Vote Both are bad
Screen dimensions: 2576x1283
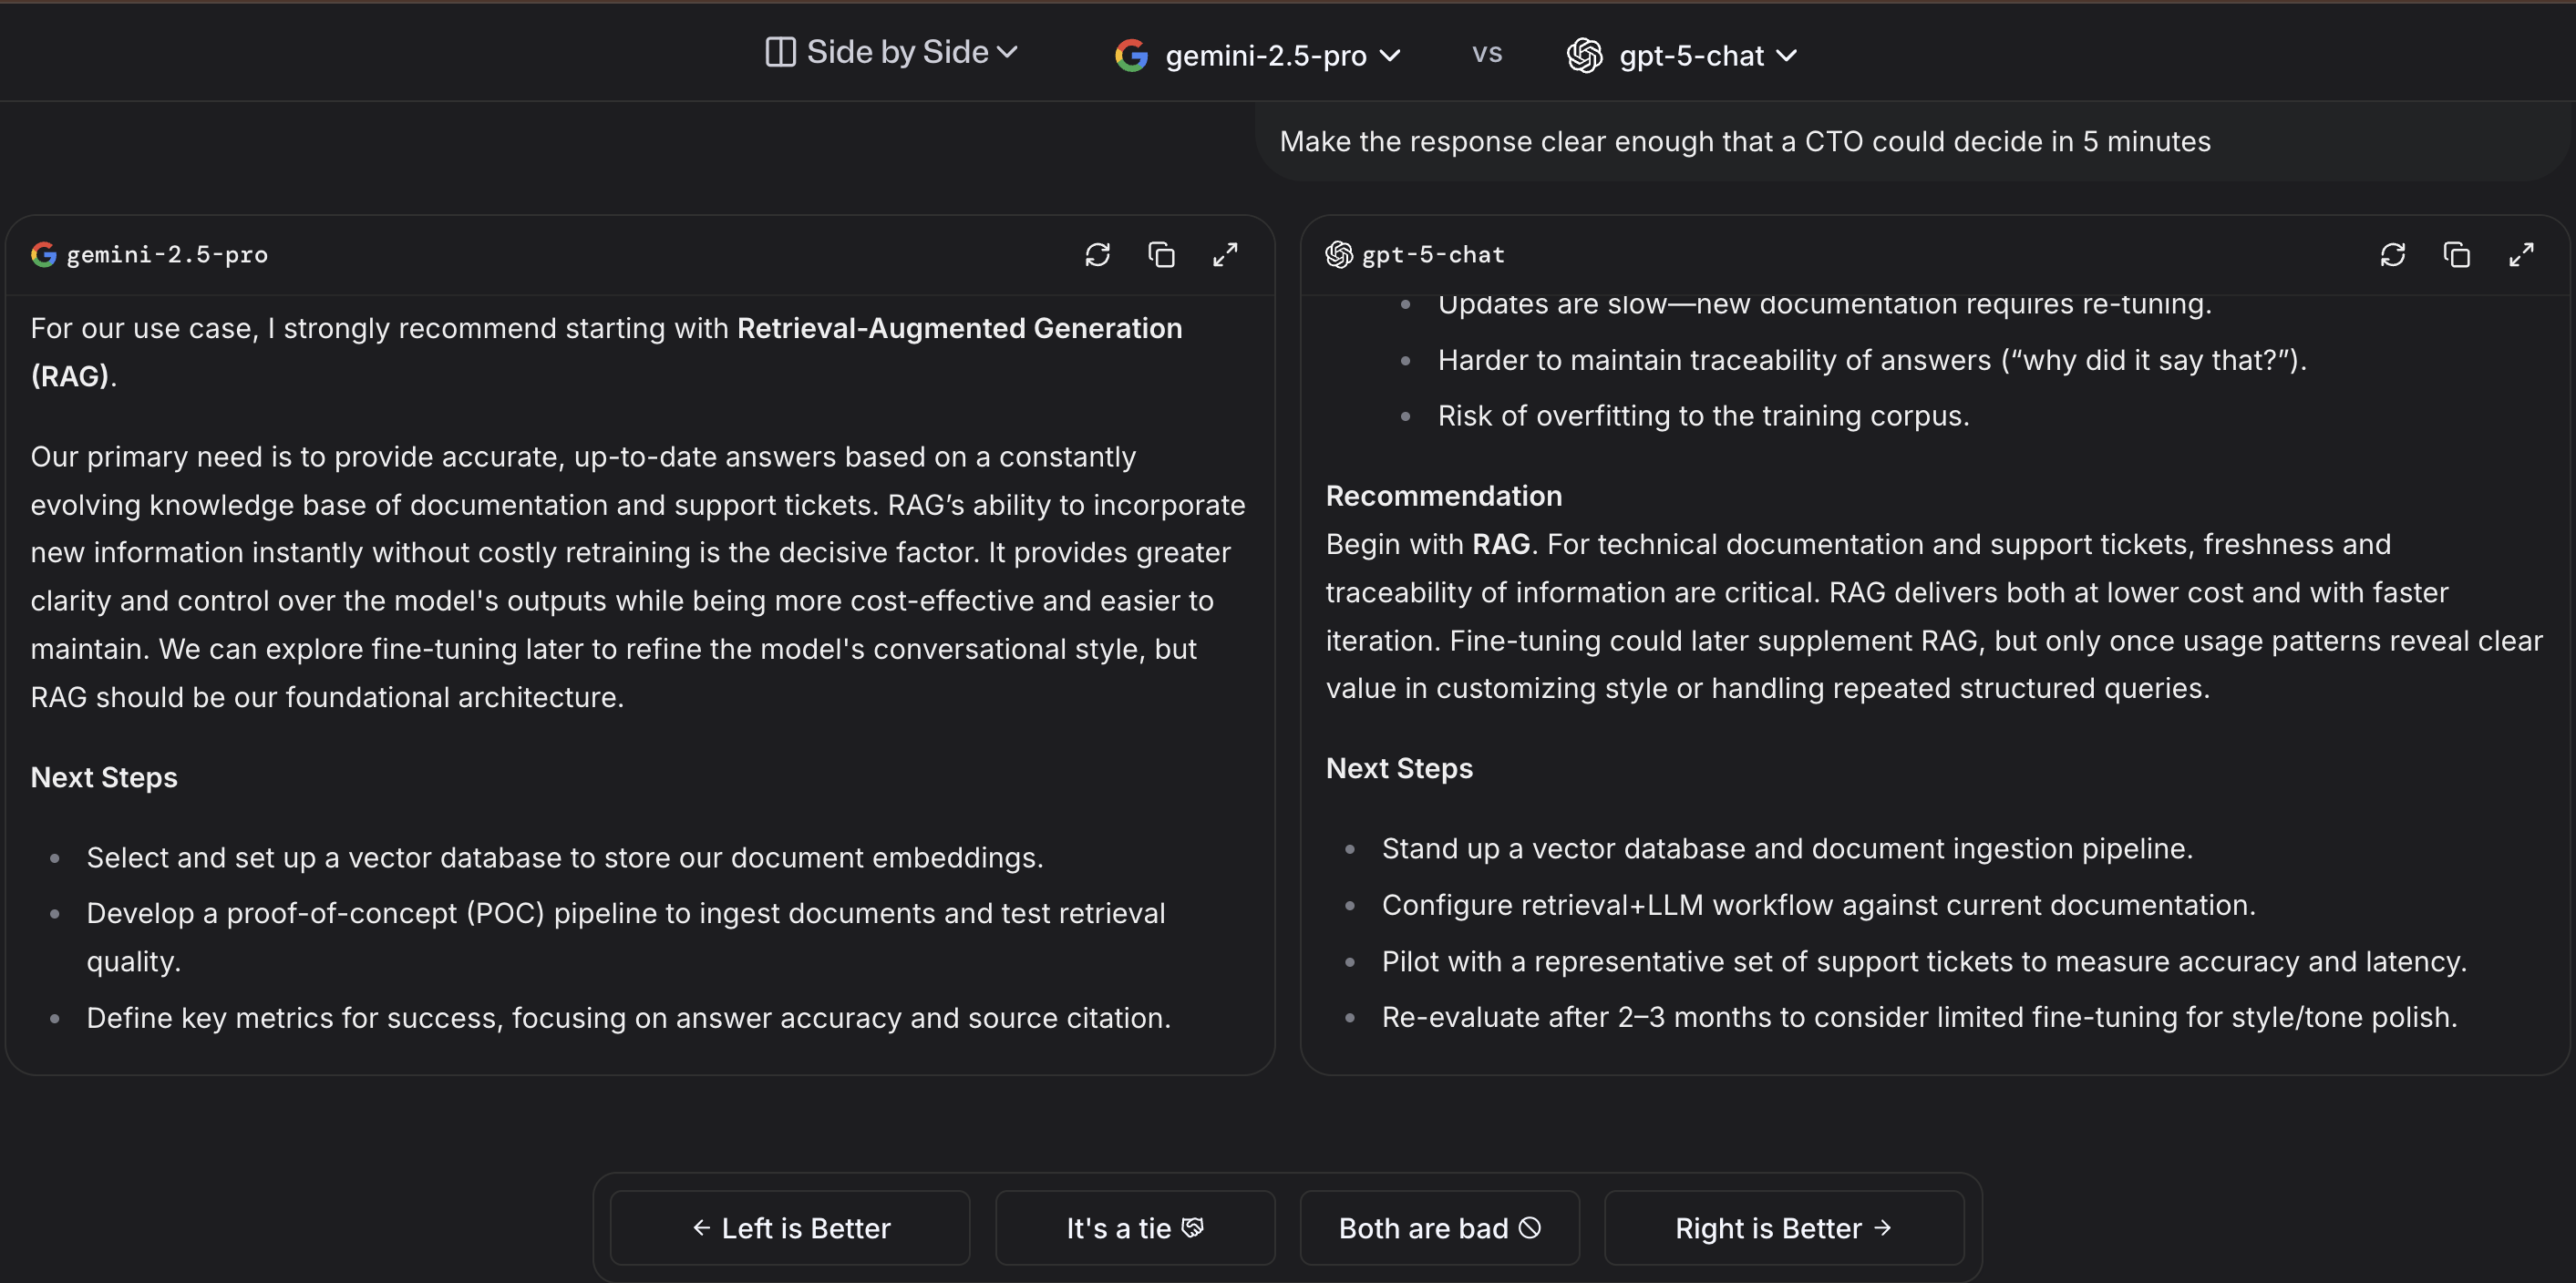(x=1439, y=1228)
